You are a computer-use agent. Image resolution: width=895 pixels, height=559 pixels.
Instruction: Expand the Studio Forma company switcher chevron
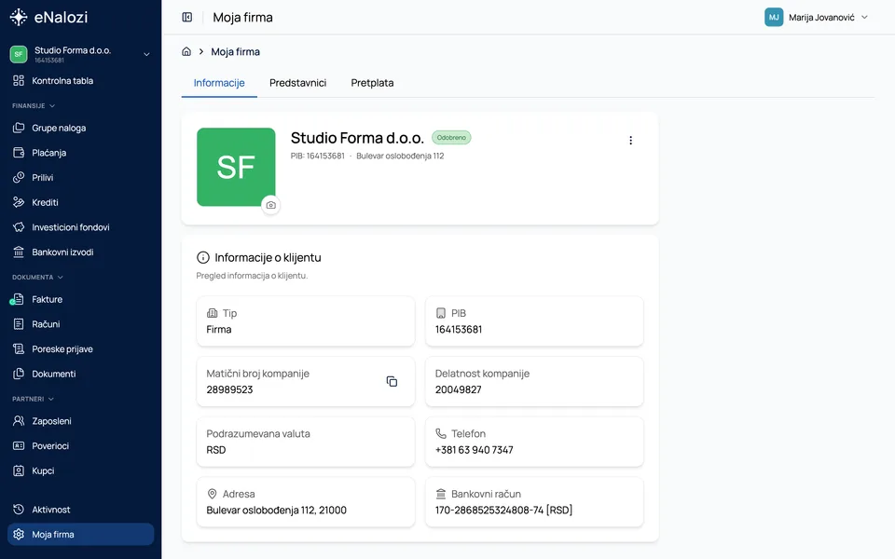click(x=146, y=54)
